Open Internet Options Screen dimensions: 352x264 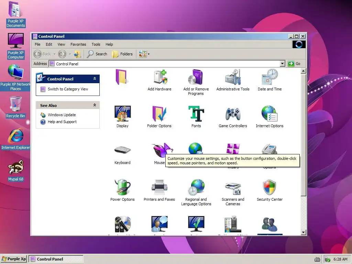coord(269,117)
